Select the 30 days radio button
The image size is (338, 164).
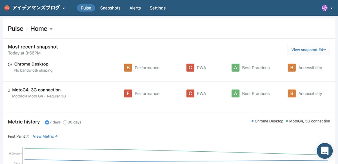(x=65, y=122)
